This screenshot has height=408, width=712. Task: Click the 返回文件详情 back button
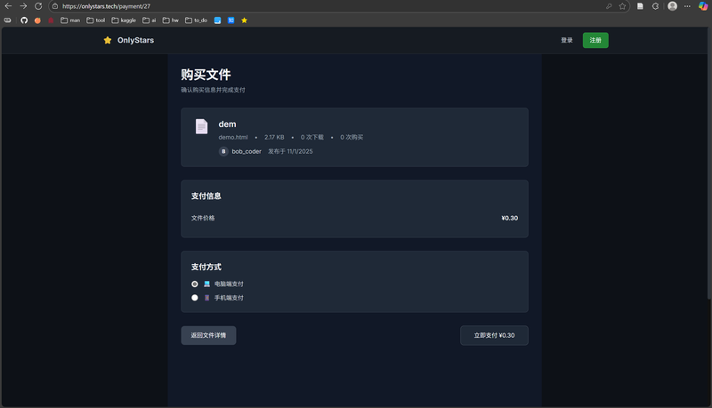(x=208, y=335)
